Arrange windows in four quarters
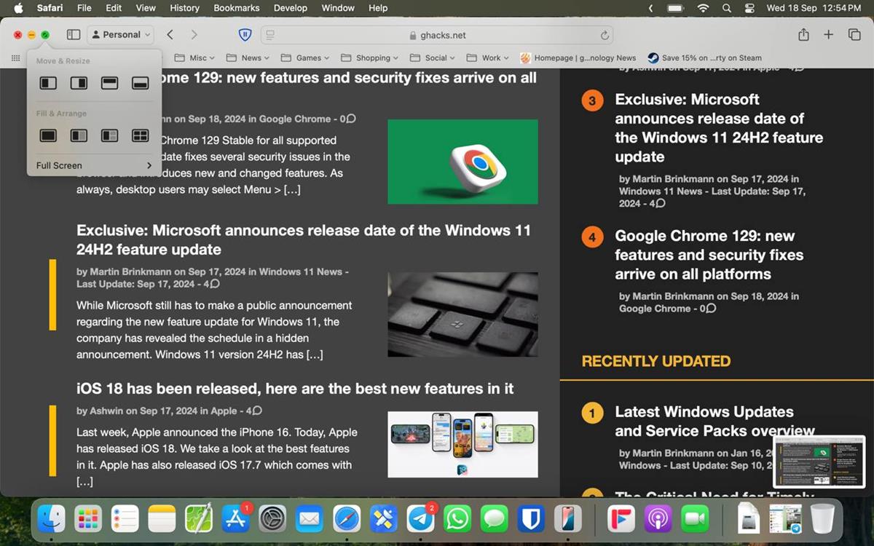Viewport: 874px width, 546px height. coord(140,135)
